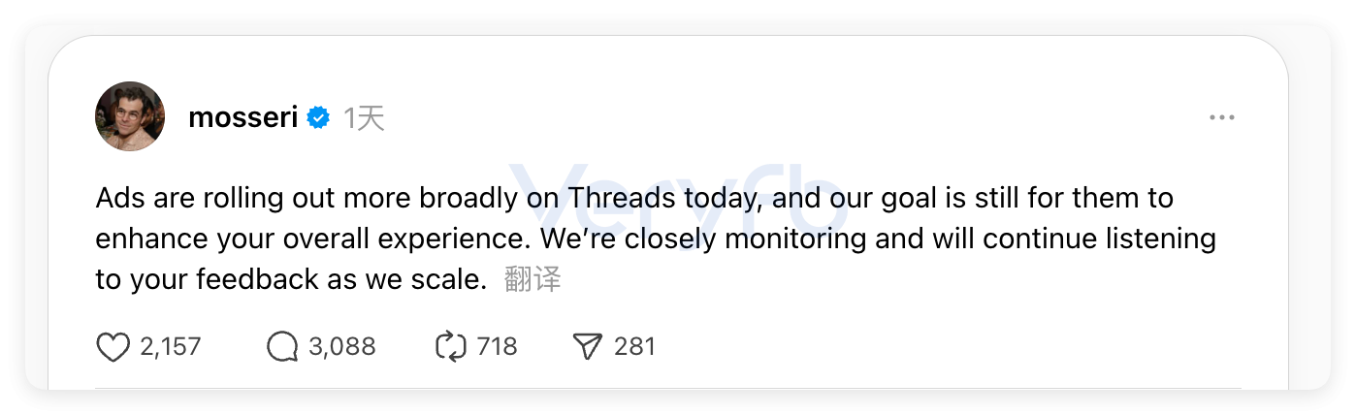Image resolution: width=1356 pixels, height=415 pixels.
Task: View likes by clicking the 2,157 count
Action: [x=171, y=347]
